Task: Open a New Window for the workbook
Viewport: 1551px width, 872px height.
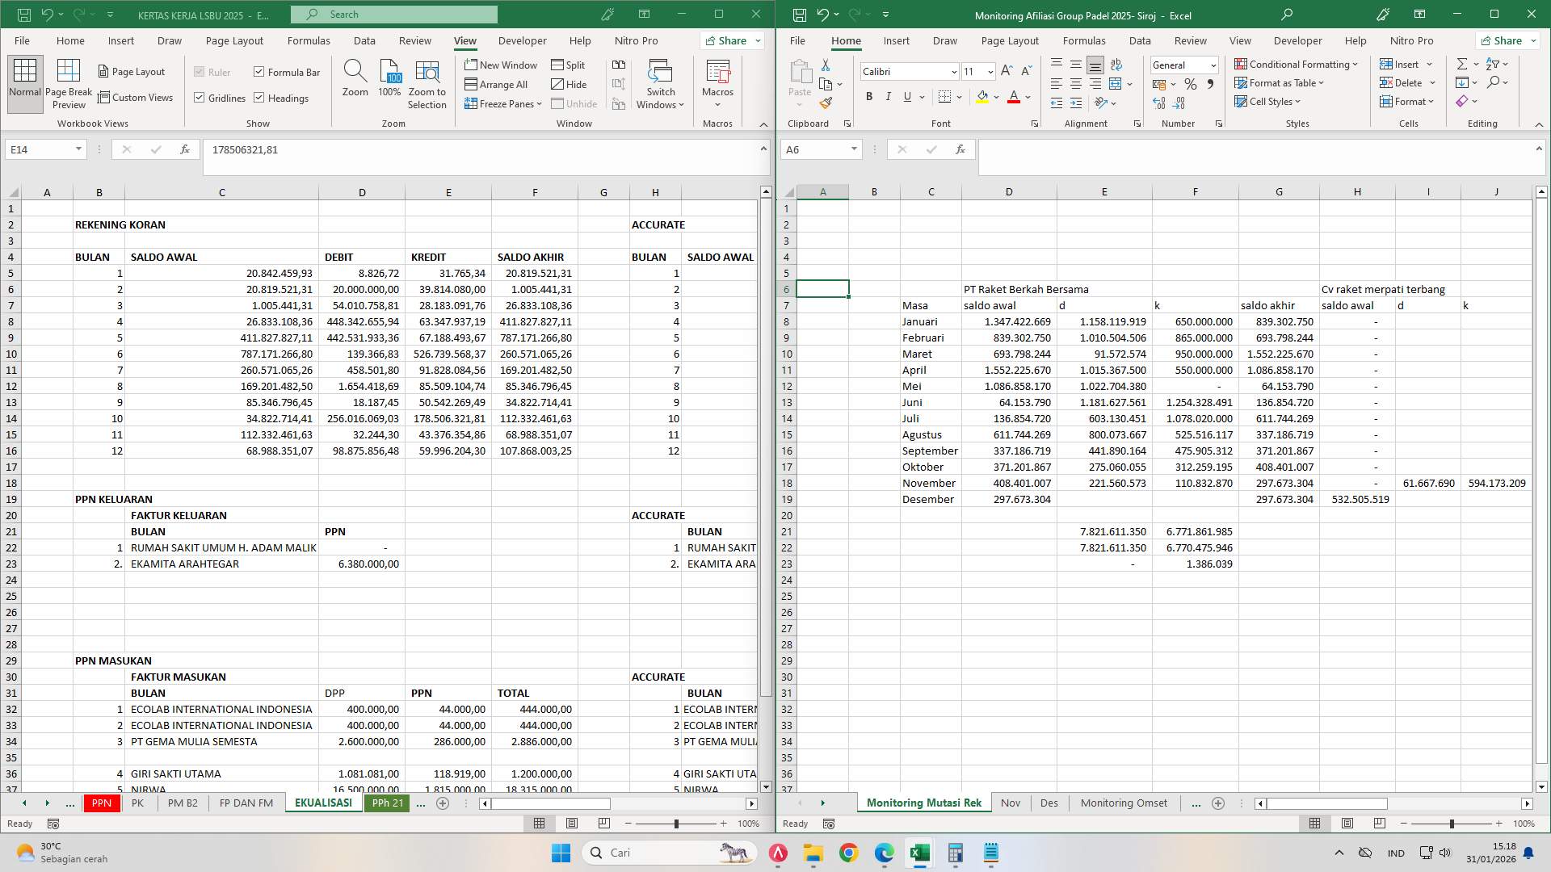Action: [501, 65]
